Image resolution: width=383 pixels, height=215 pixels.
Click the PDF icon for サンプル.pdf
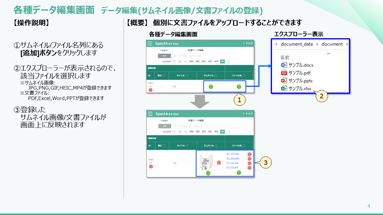click(x=284, y=73)
